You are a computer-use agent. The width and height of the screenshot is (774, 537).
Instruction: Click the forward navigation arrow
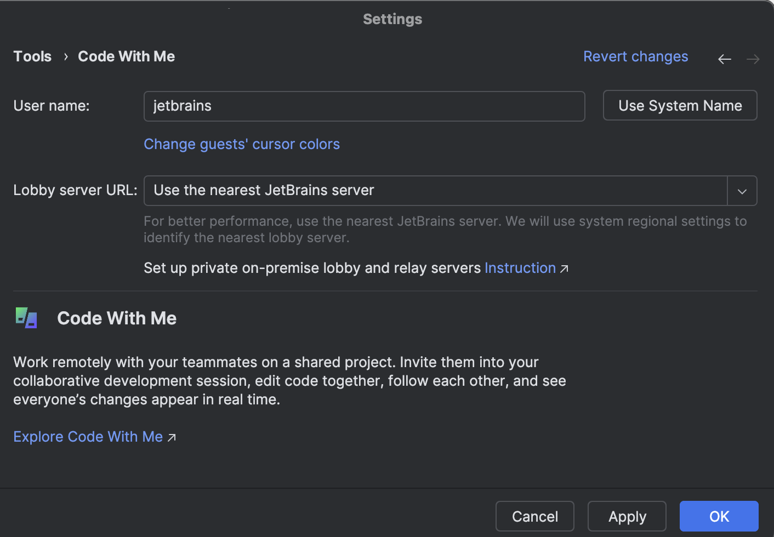pyautogui.click(x=752, y=59)
